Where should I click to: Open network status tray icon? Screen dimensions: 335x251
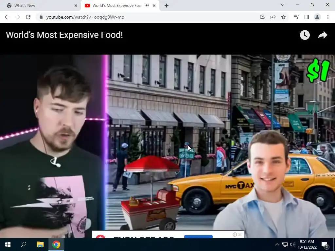click(x=285, y=244)
